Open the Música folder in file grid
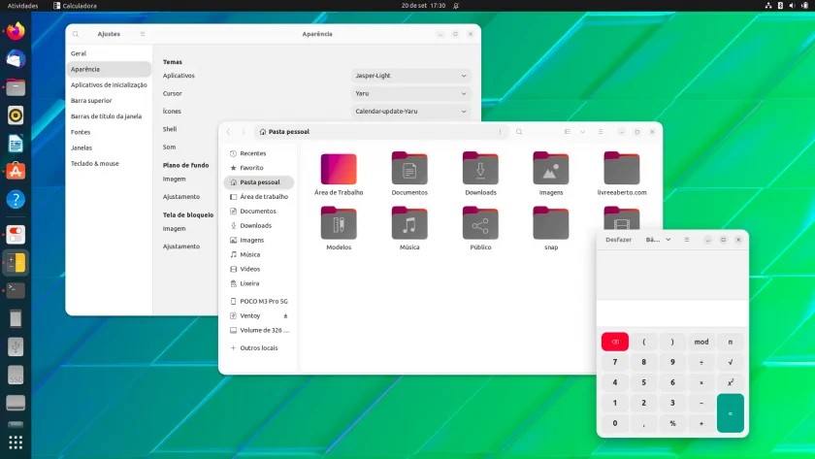This screenshot has height=459, width=815. (x=409, y=223)
